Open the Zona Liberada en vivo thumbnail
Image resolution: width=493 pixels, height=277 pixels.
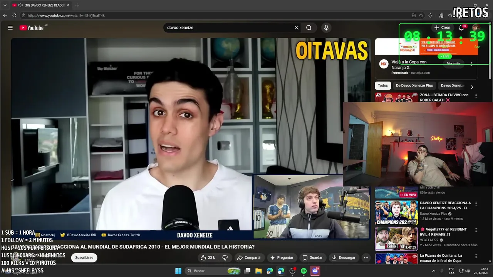(x=396, y=97)
